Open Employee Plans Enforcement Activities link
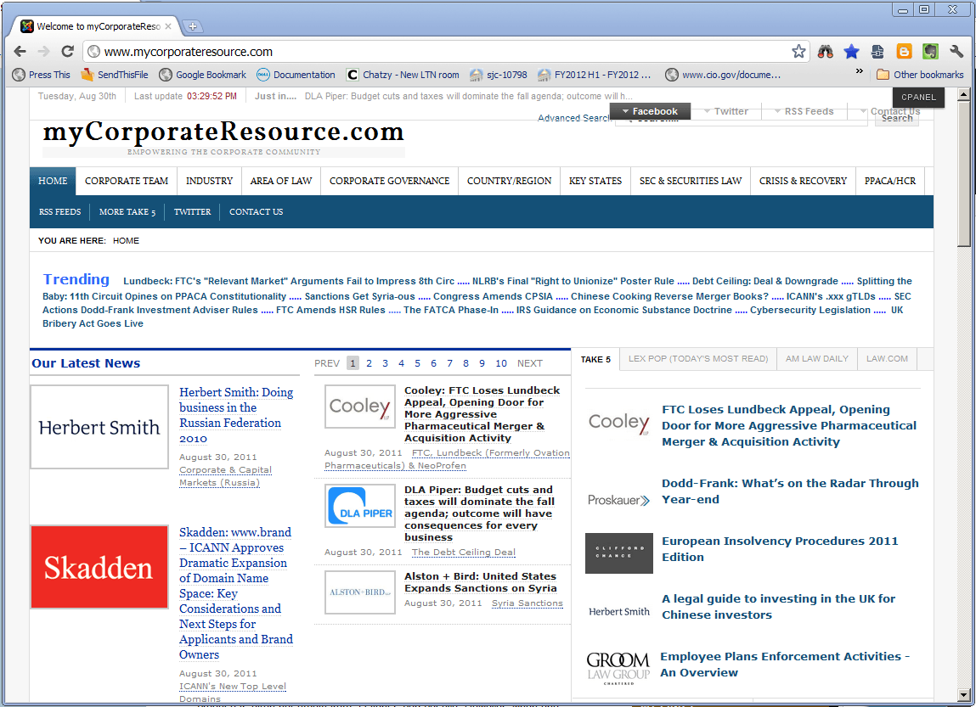 [785, 664]
